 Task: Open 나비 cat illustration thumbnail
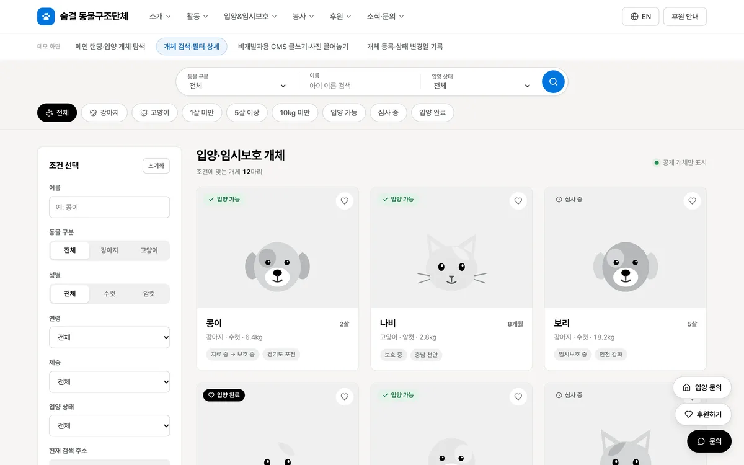coord(451,247)
